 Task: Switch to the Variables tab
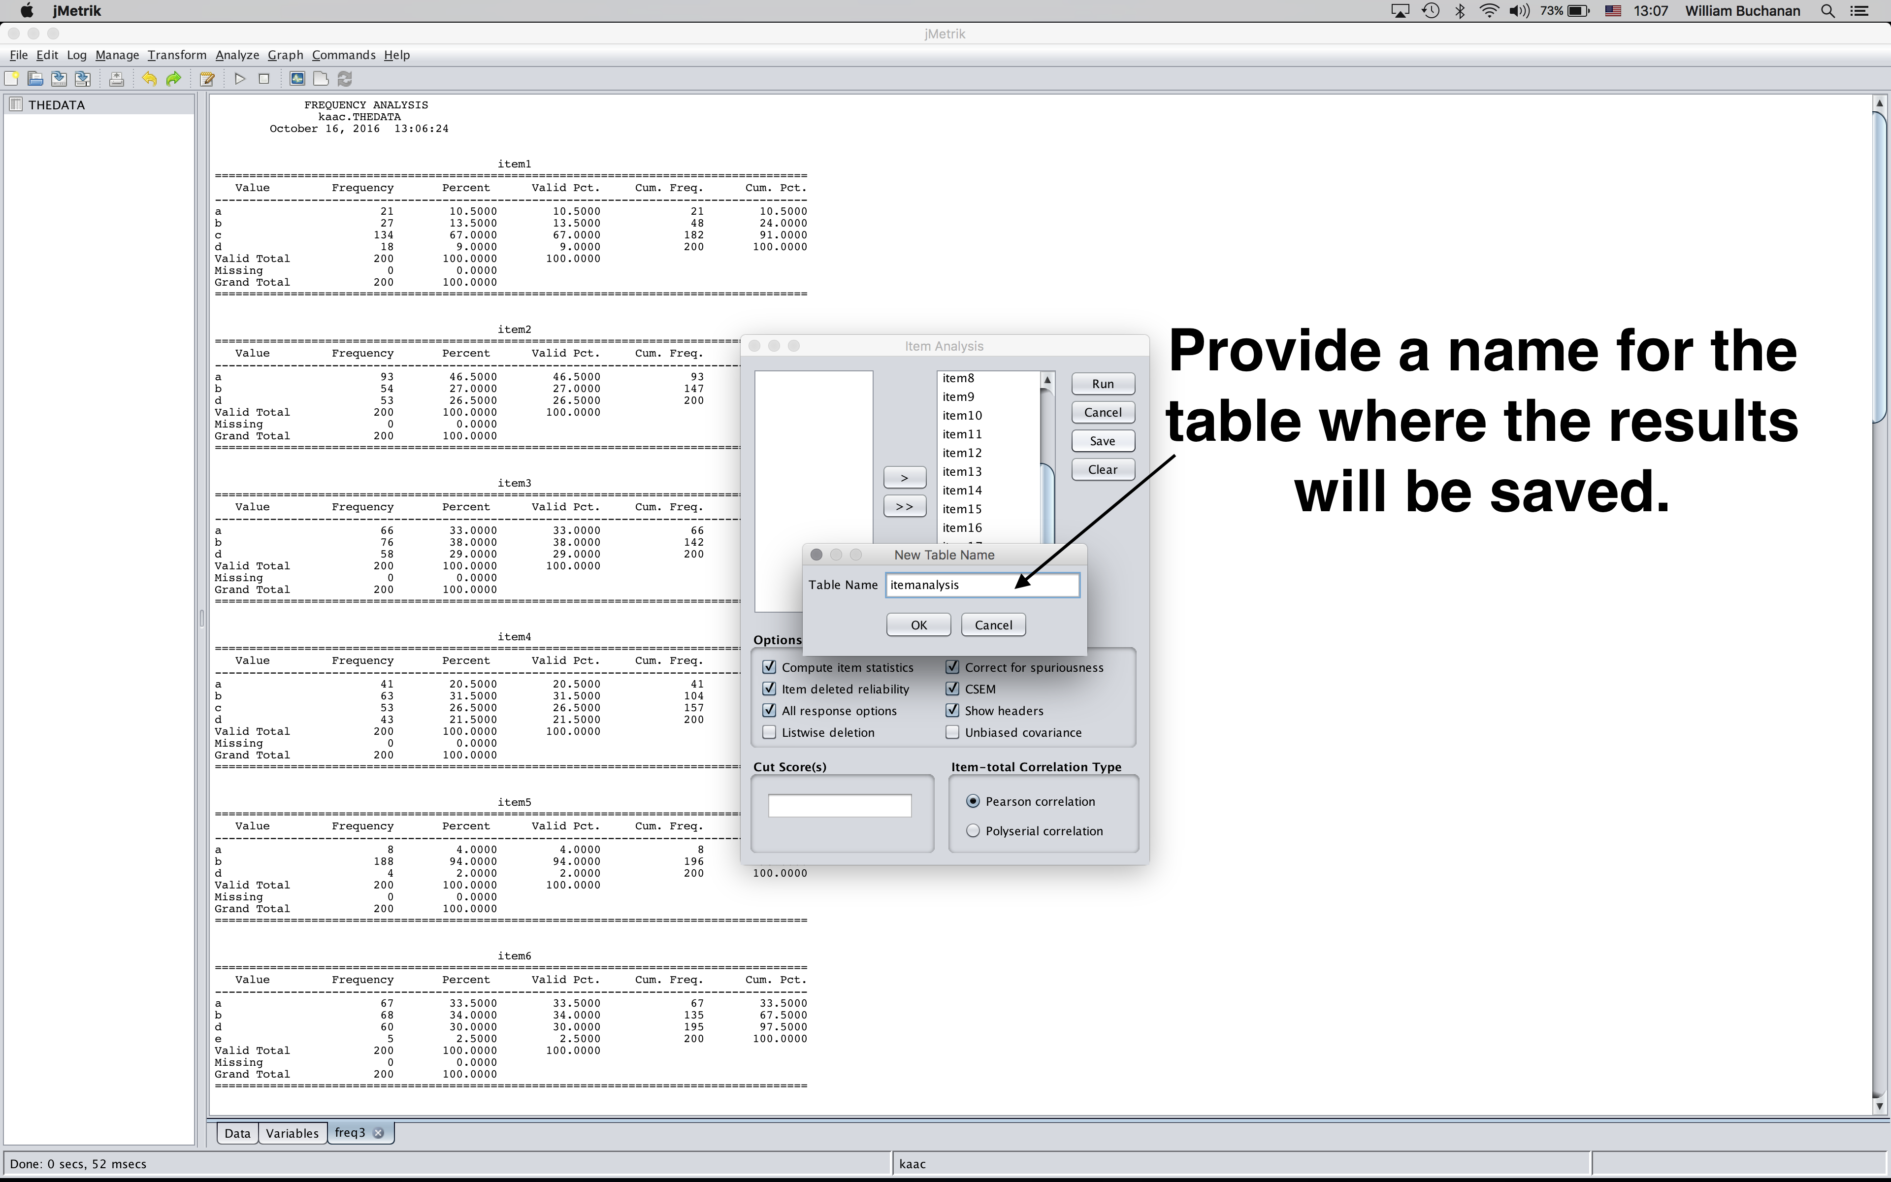pos(292,1134)
